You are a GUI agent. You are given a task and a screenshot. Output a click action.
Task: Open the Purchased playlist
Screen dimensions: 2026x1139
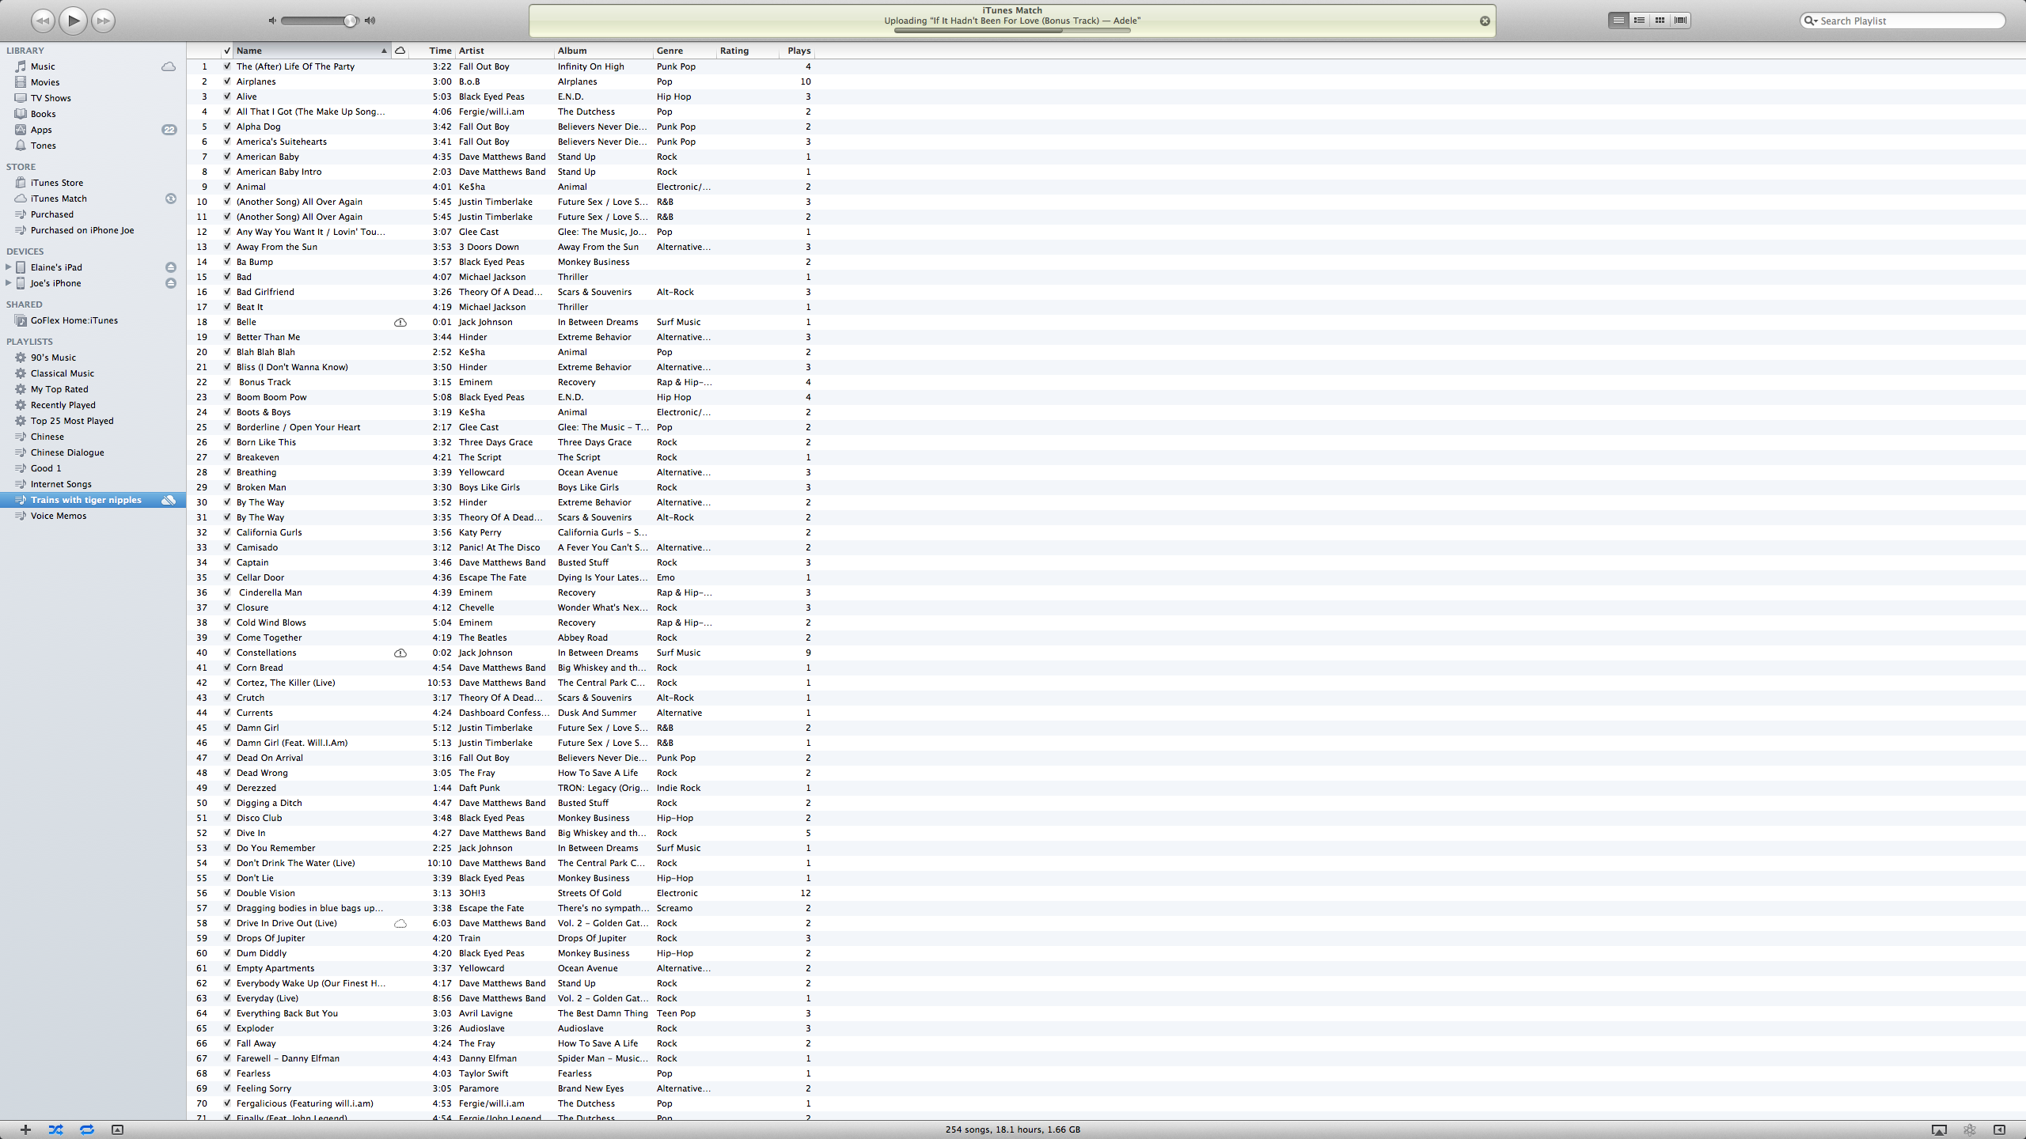pyautogui.click(x=51, y=214)
